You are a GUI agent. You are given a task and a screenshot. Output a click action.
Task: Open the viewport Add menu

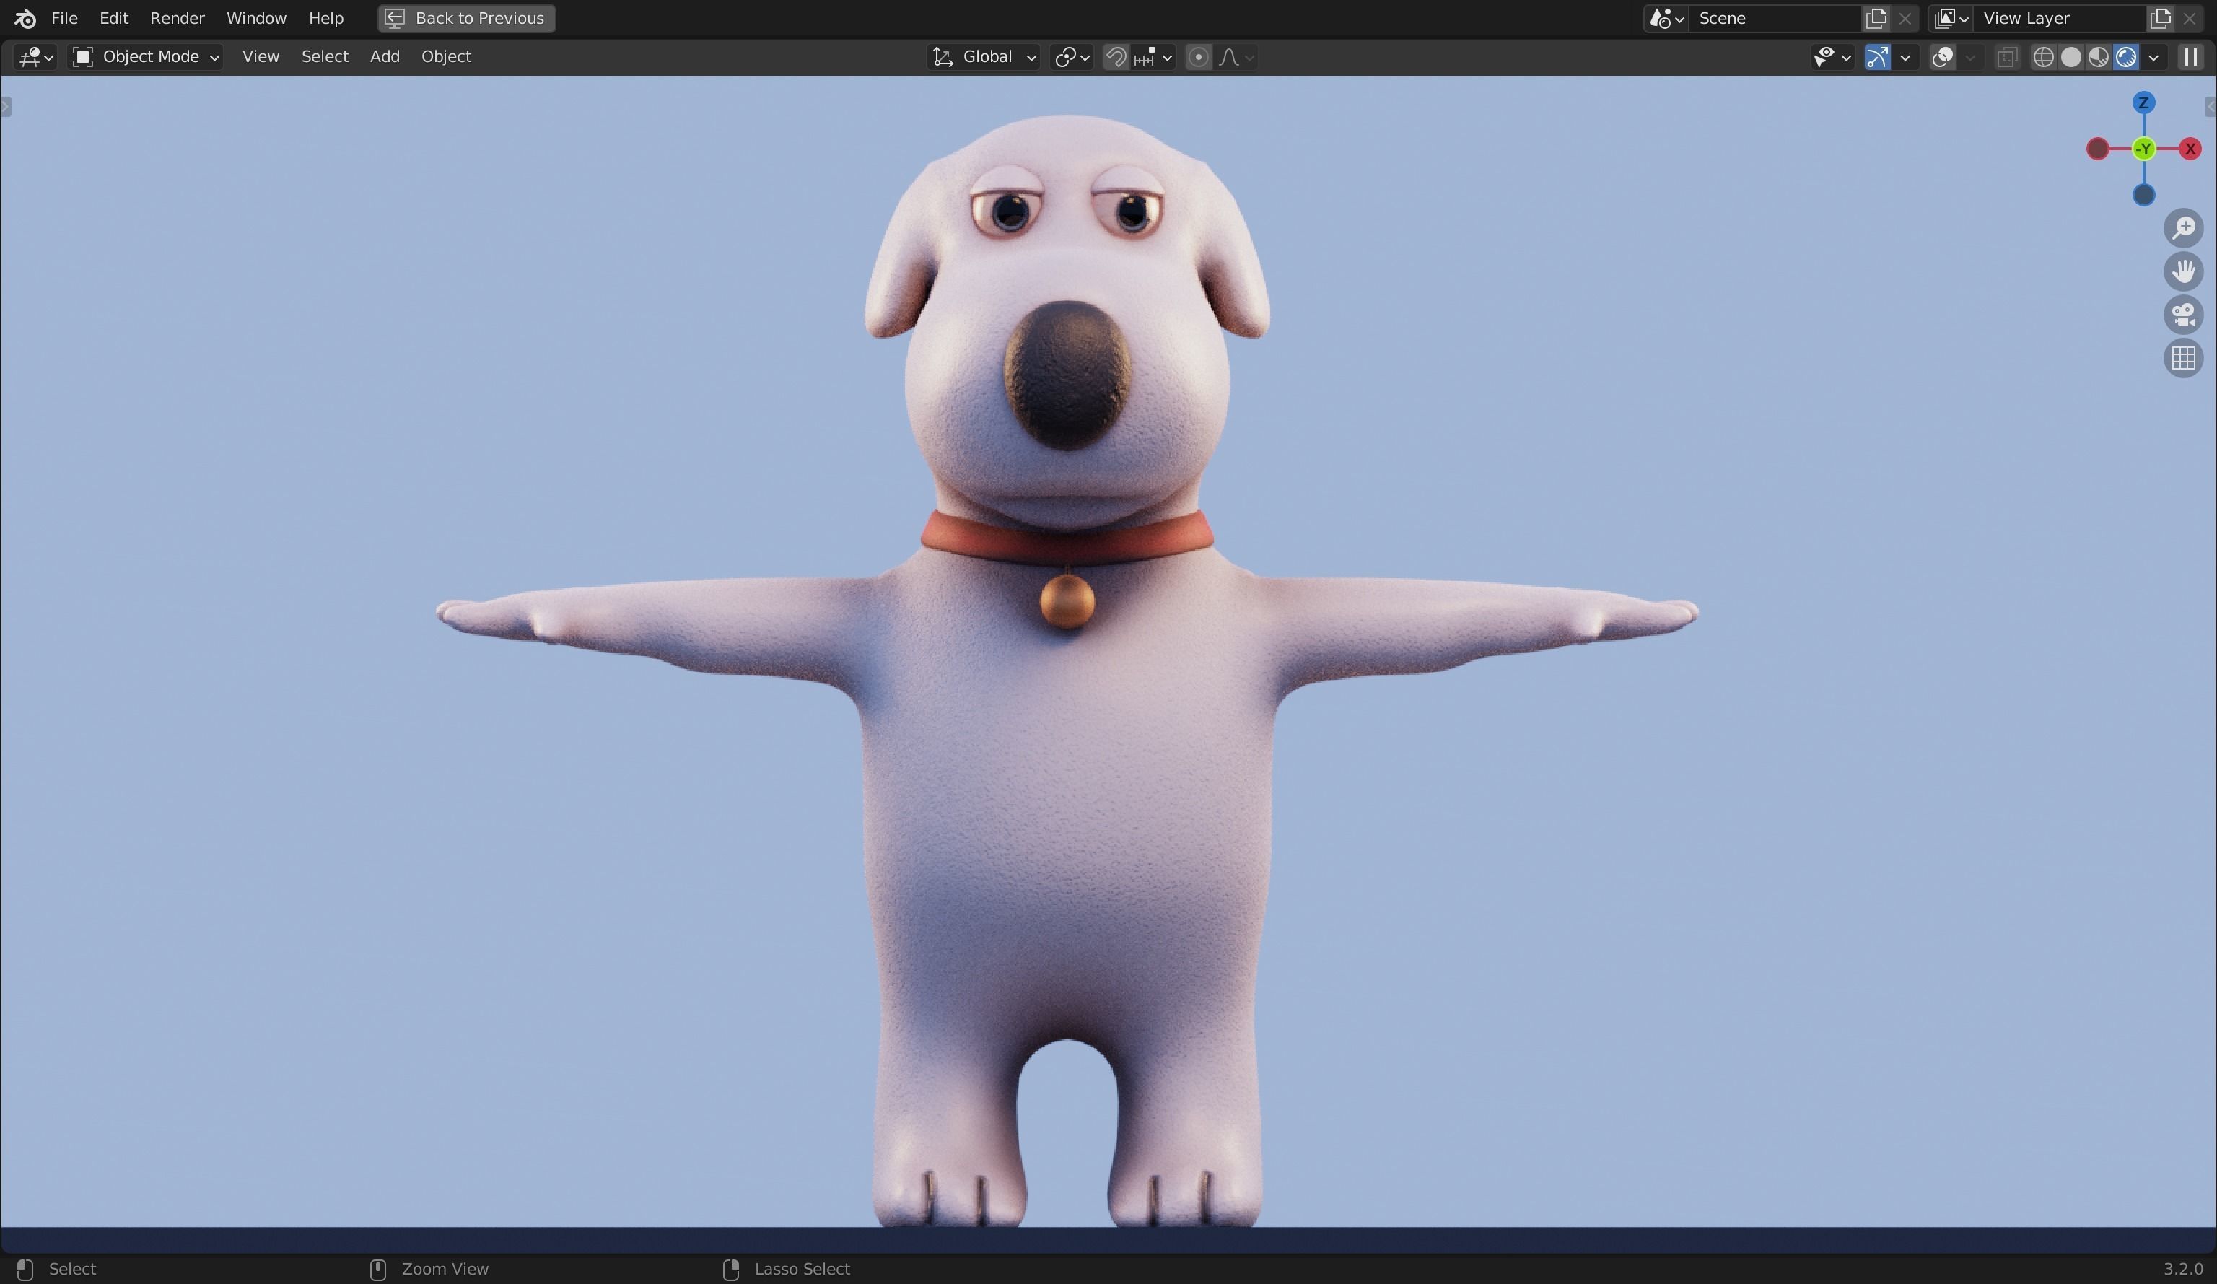[x=385, y=57]
